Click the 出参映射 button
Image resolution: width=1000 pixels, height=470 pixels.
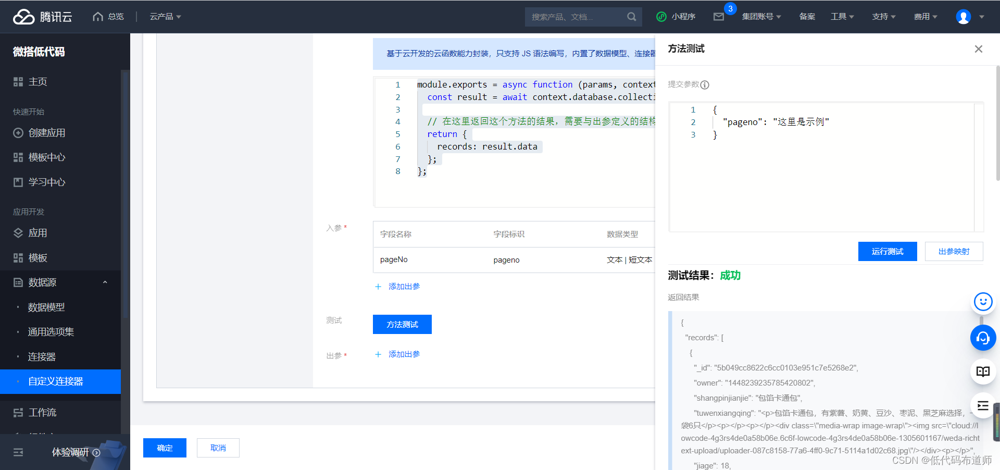coord(954,251)
